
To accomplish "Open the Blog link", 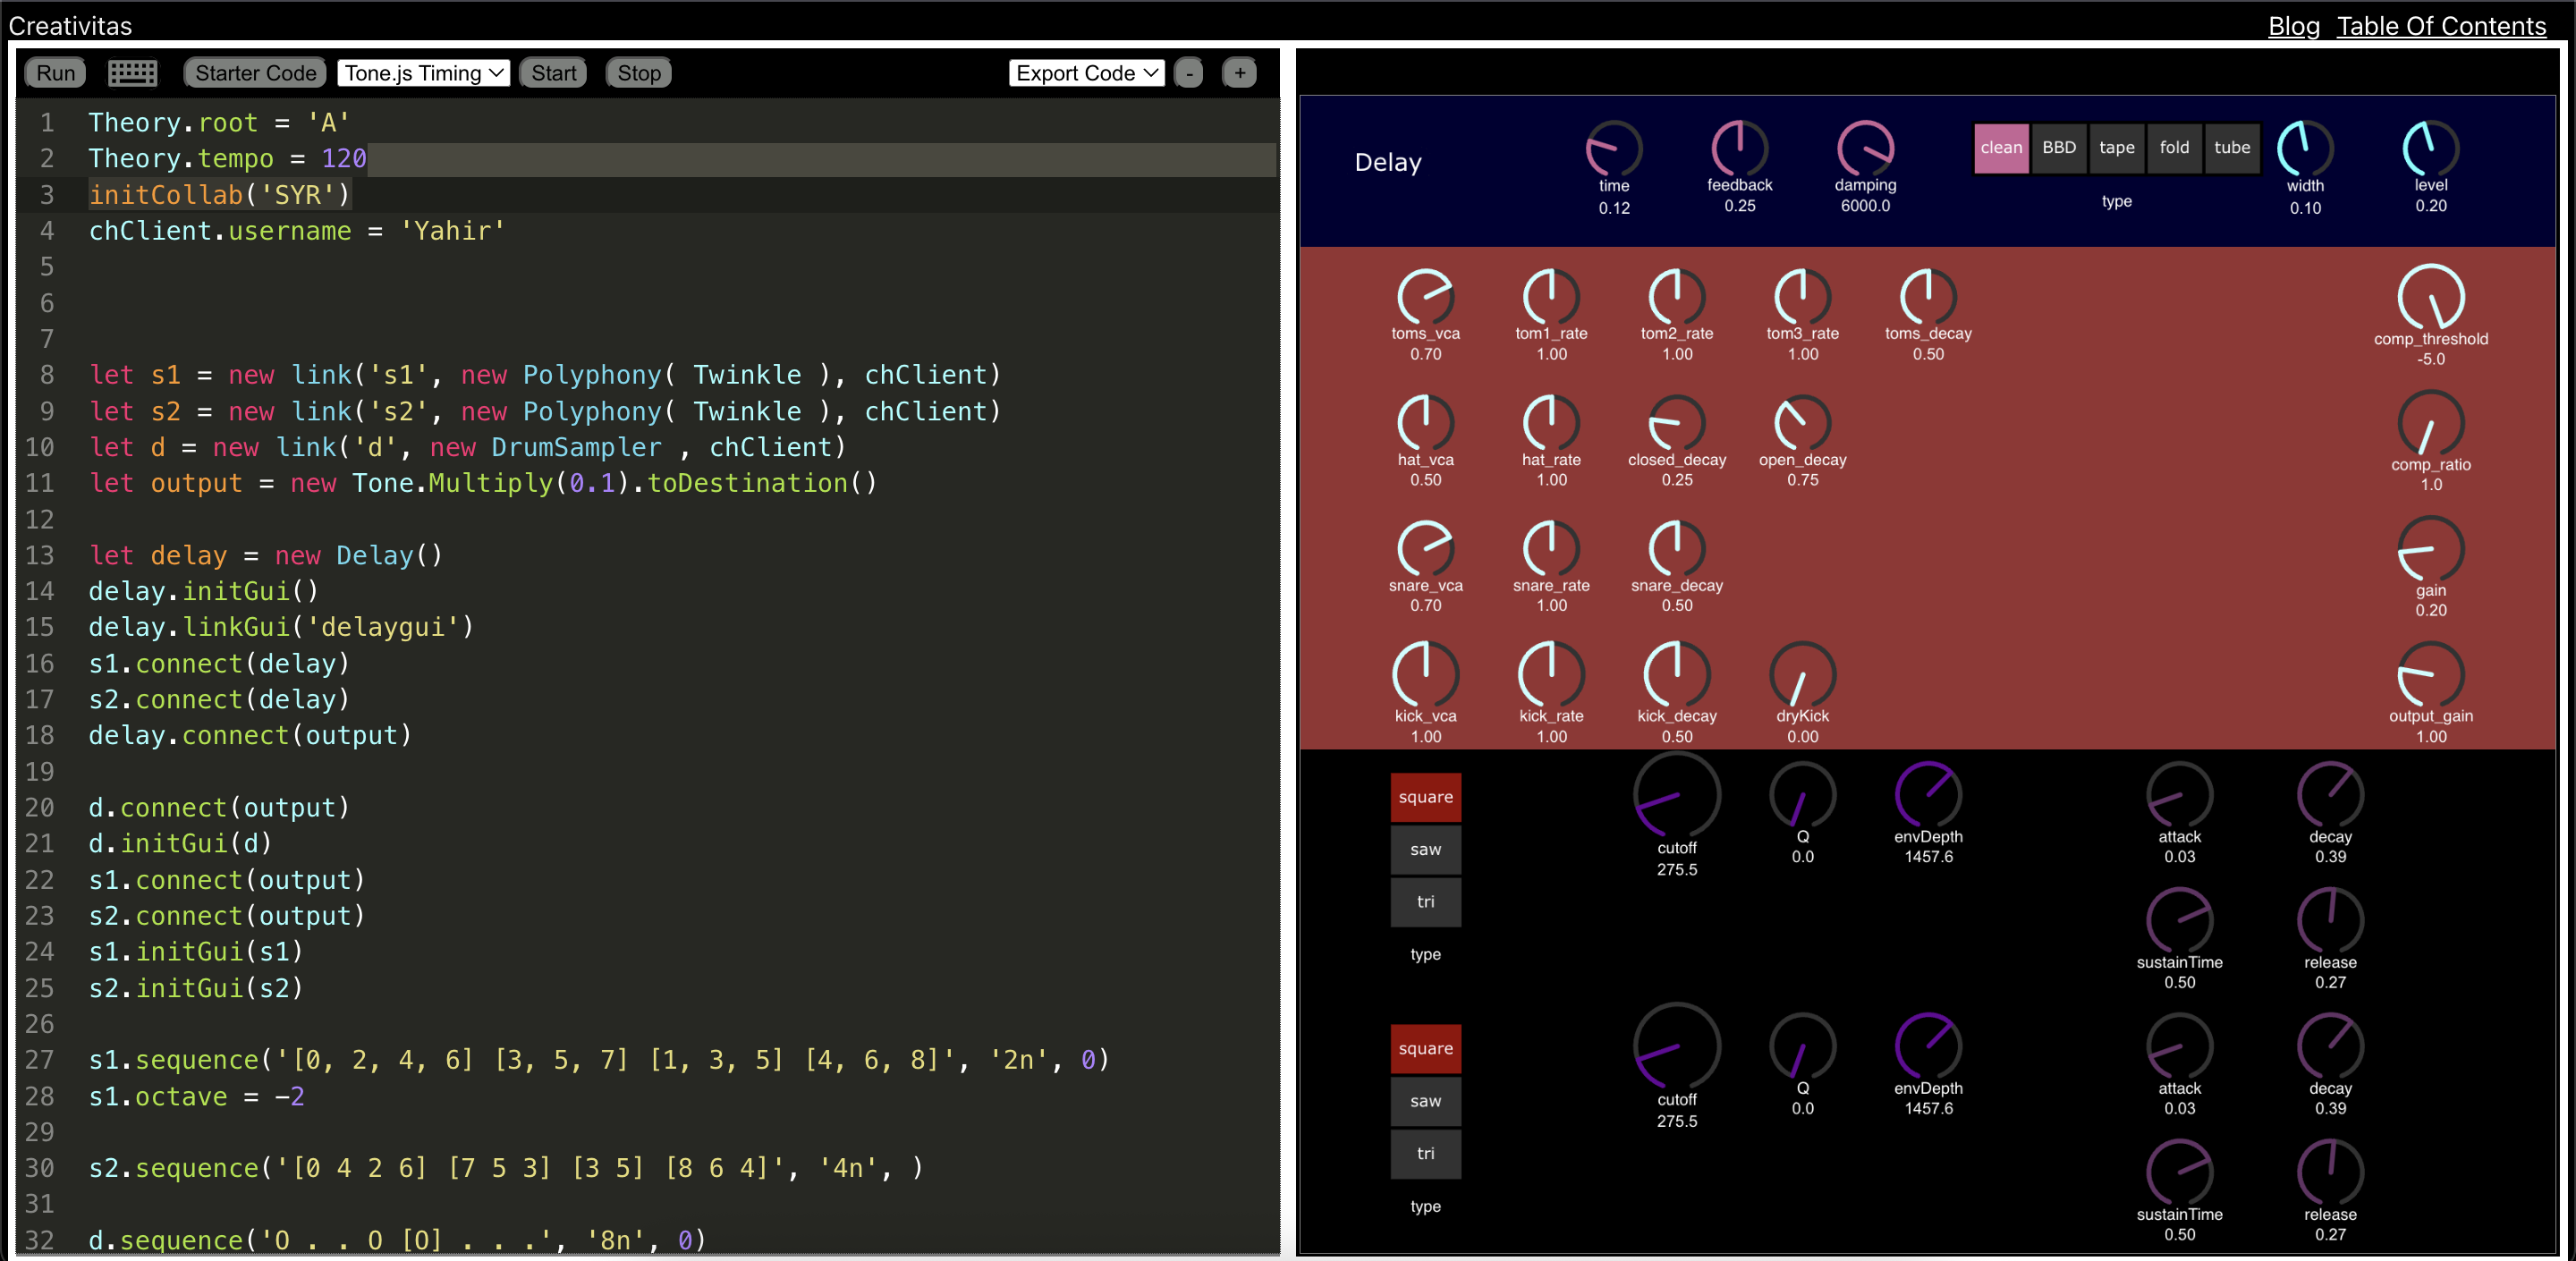I will pyautogui.click(x=2293, y=26).
